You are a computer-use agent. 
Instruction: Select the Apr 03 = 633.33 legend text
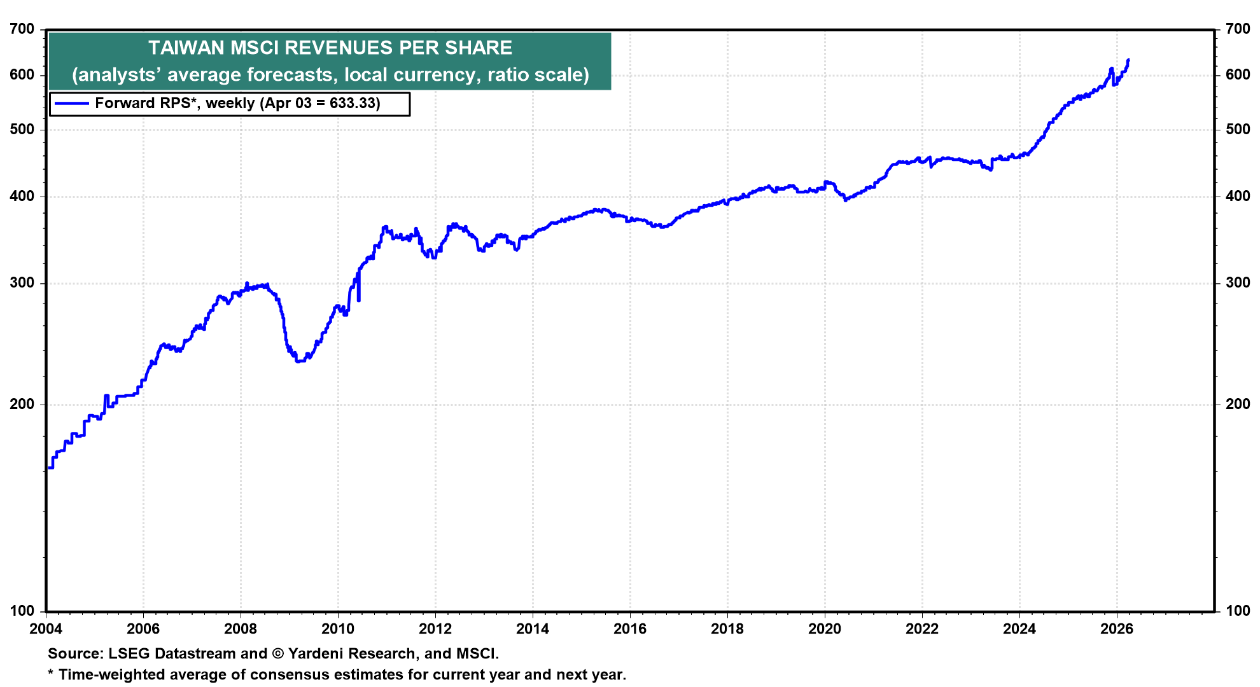[321, 102]
